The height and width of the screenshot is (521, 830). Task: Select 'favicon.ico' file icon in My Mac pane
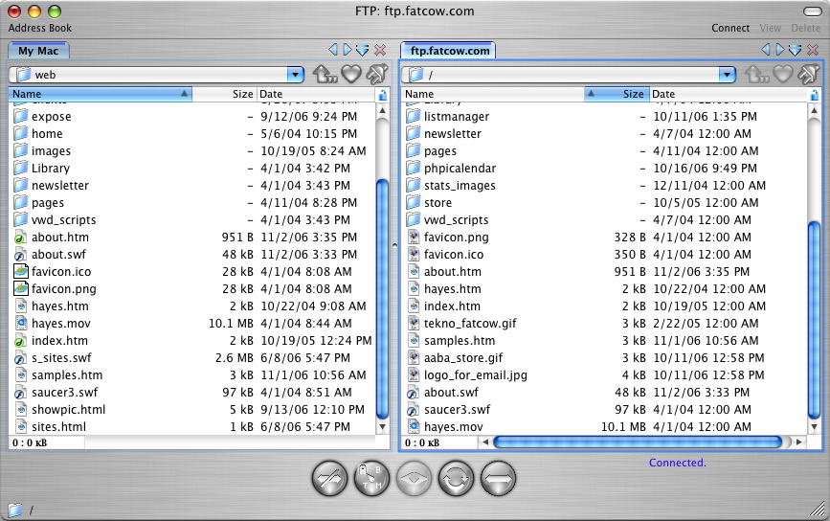(21, 272)
